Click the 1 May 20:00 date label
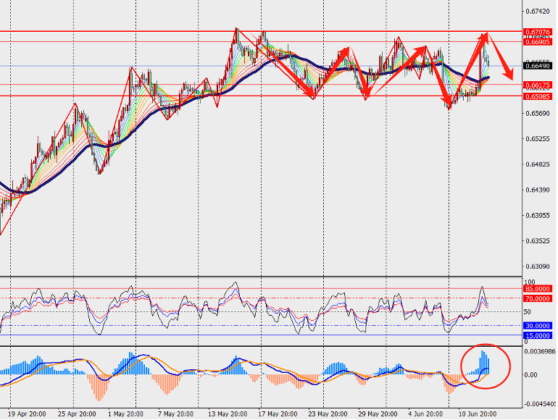This screenshot has width=558, height=420. pyautogui.click(x=125, y=415)
